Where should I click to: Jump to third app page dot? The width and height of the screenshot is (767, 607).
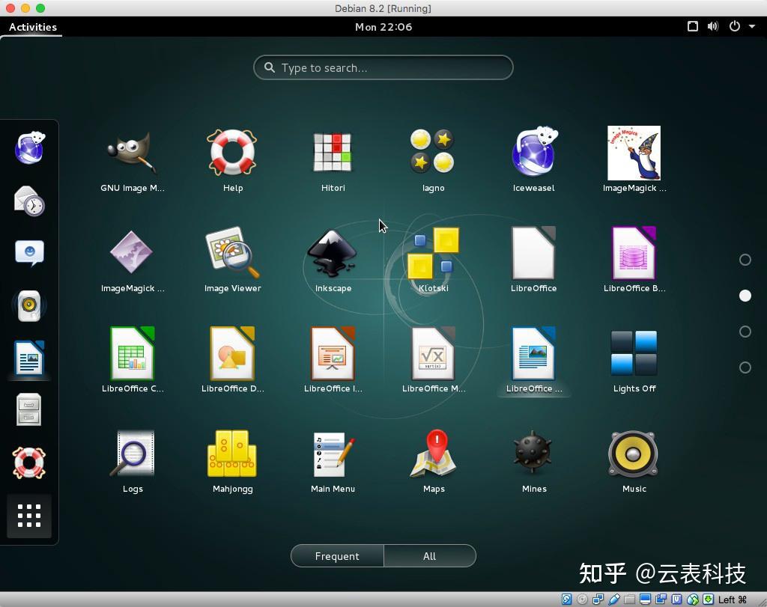[745, 332]
